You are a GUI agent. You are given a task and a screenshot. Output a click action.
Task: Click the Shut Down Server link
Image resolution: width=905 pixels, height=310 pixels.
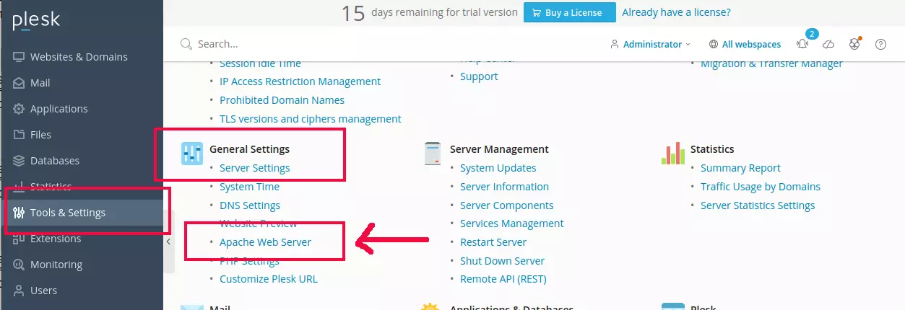(x=502, y=261)
